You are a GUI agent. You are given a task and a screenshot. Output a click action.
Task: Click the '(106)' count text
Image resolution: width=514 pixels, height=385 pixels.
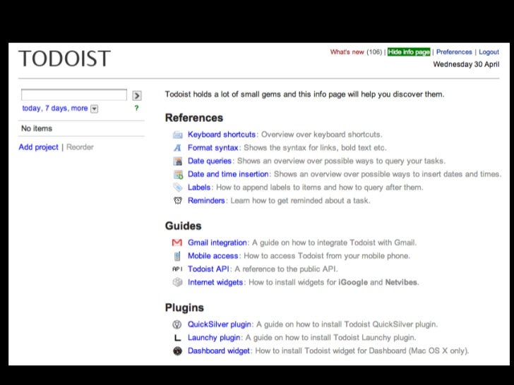click(374, 52)
